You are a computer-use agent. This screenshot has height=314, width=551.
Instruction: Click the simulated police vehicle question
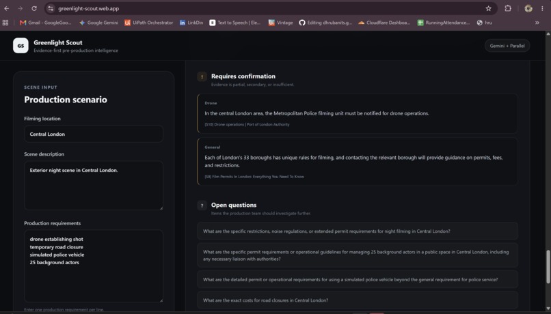[358, 280]
